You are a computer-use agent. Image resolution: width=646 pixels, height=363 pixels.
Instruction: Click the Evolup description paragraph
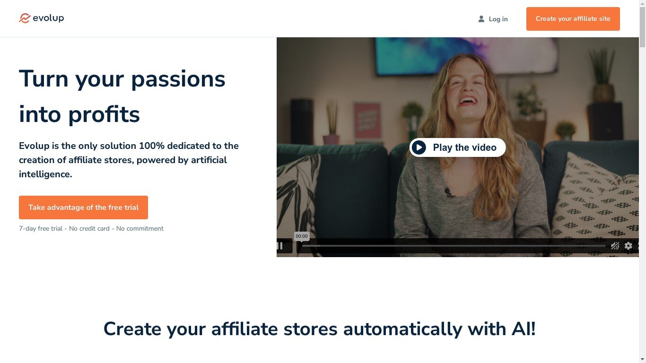[x=129, y=160]
